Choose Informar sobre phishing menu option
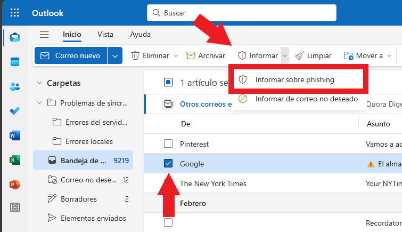Screen dimensions: 402x232 pyautogui.click(x=298, y=79)
